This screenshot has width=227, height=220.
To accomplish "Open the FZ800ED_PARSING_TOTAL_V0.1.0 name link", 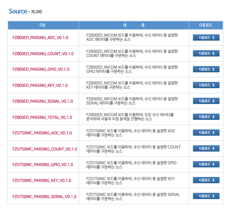I will pyautogui.click(x=42, y=117).
